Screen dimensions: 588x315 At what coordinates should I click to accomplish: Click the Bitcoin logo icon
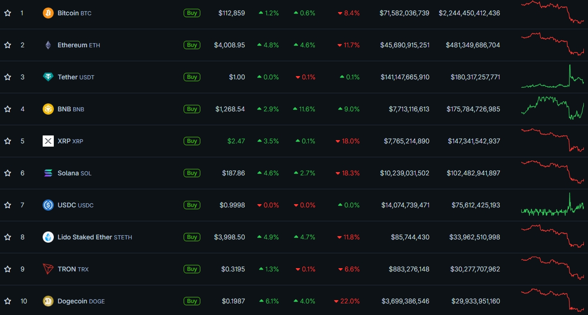[x=48, y=13]
